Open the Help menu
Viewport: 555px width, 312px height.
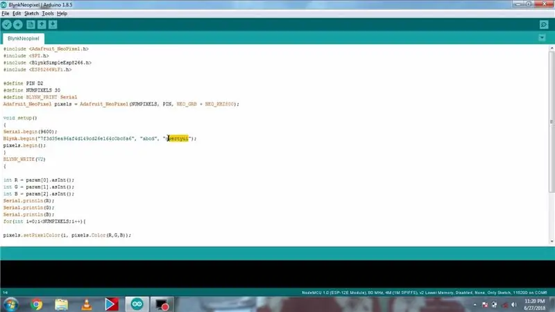tap(62, 13)
